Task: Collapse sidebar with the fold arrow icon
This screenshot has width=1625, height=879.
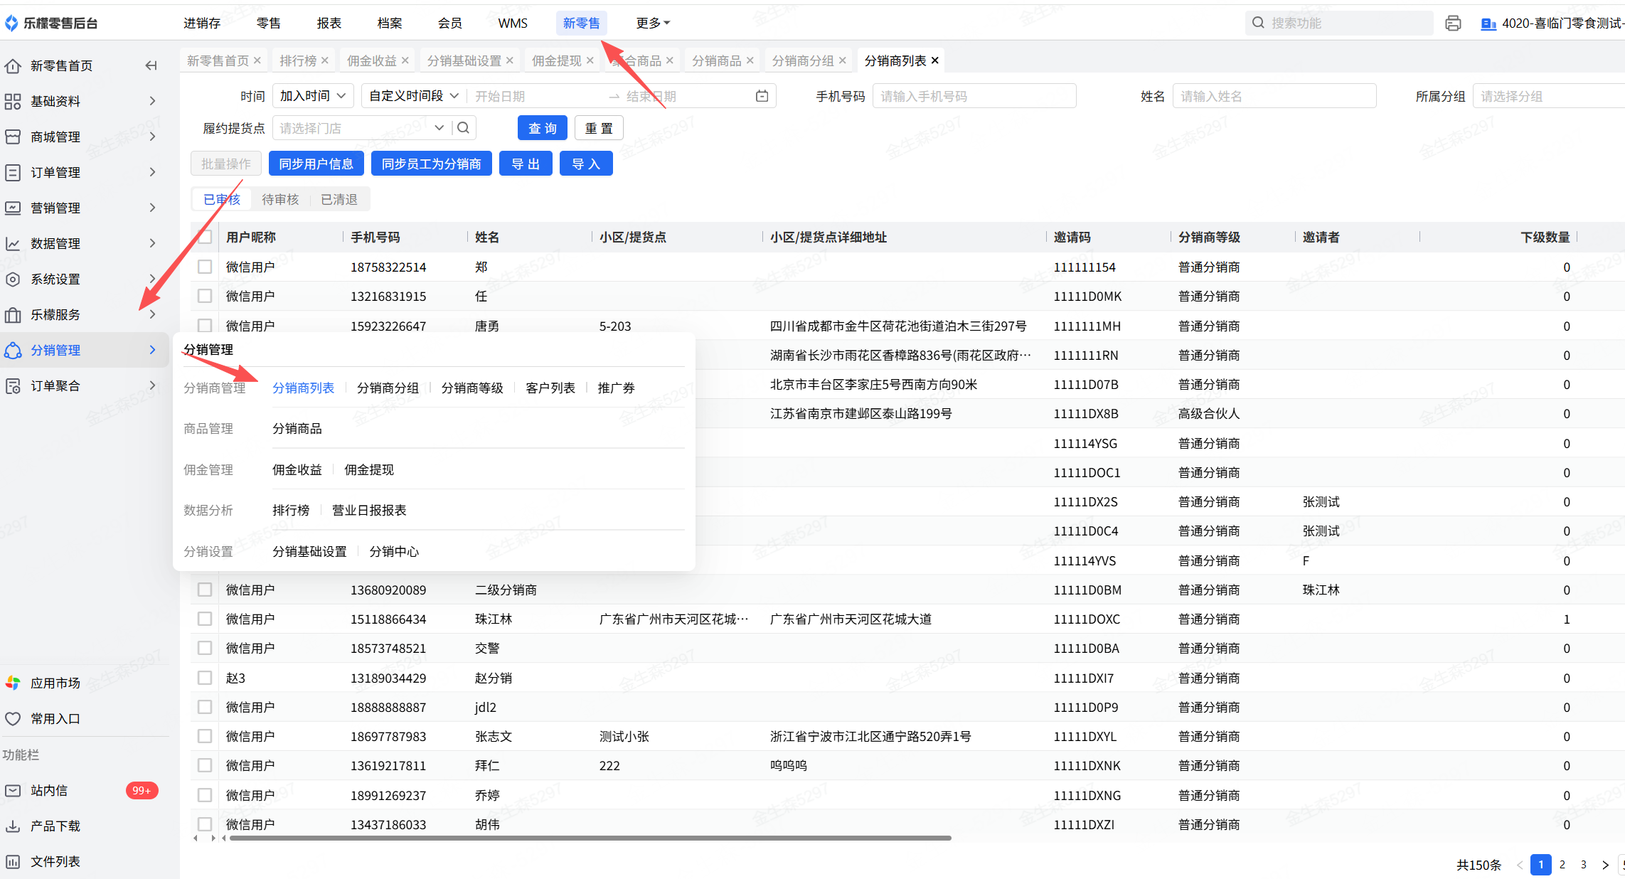Action: pyautogui.click(x=151, y=65)
